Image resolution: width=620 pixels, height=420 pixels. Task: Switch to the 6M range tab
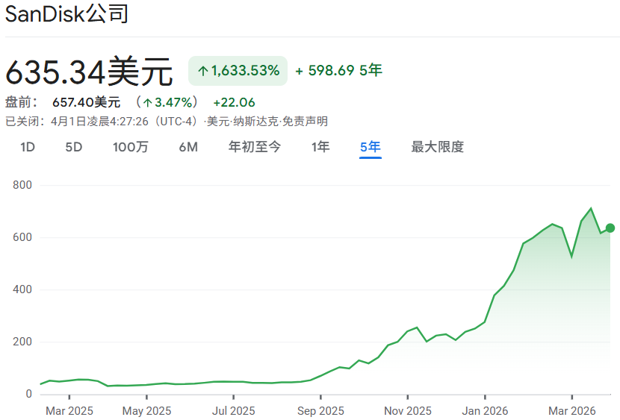188,147
